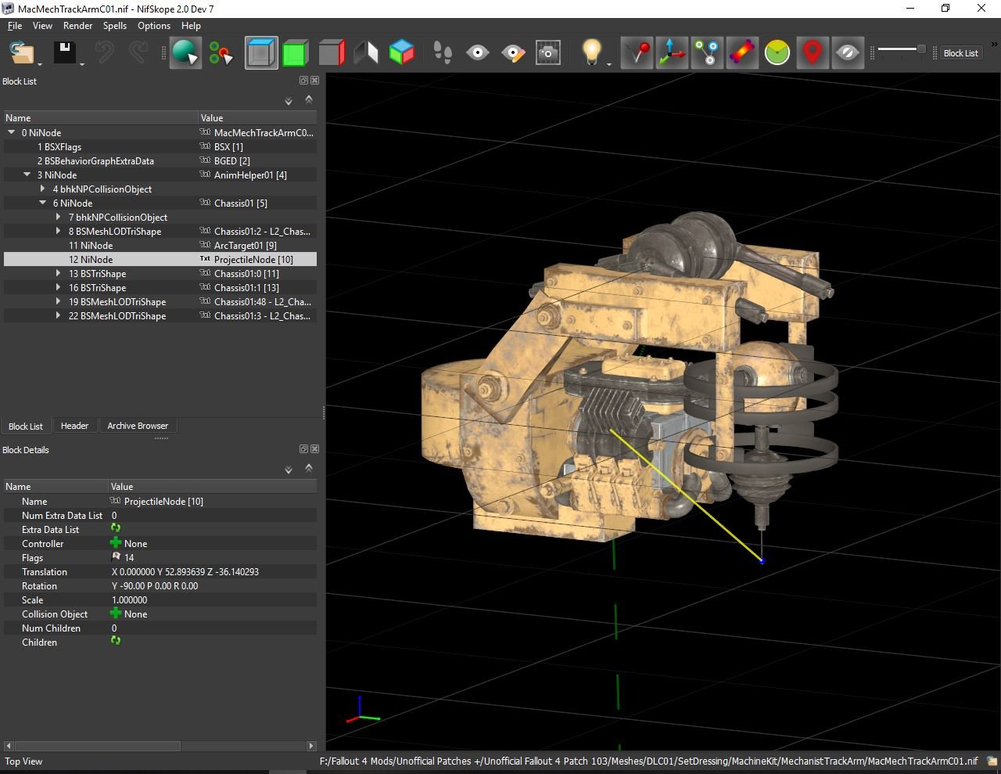Select the 11 NiNode ArcTarget01 row
This screenshot has height=774, width=1001.
[x=160, y=245]
